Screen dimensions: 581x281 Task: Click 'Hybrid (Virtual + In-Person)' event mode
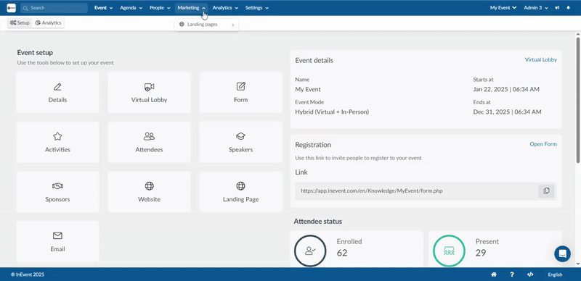coord(332,112)
